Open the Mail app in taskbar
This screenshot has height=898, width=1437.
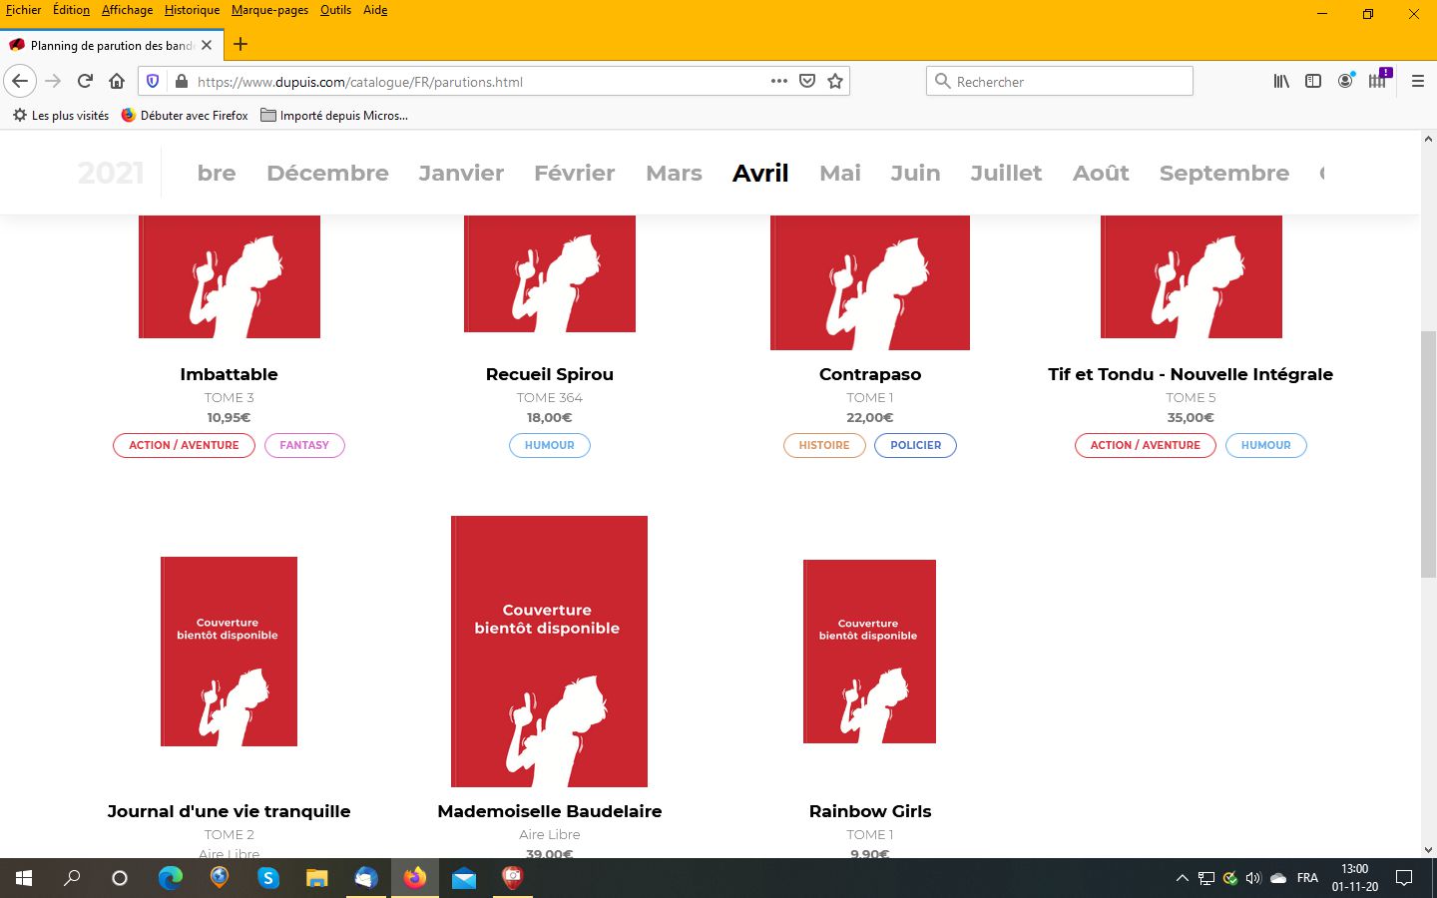point(464,878)
